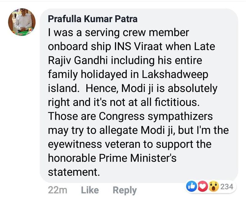Click the red heart reaction icon

coord(201,186)
